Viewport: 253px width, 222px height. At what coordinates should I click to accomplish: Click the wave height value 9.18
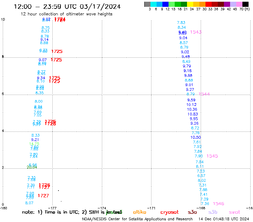(x=187, y=71)
